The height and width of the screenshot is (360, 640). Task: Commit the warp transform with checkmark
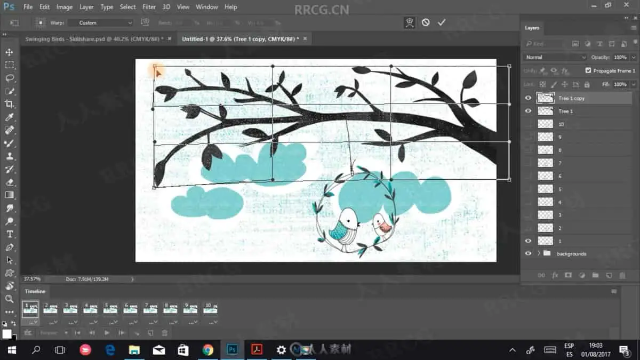pos(442,22)
